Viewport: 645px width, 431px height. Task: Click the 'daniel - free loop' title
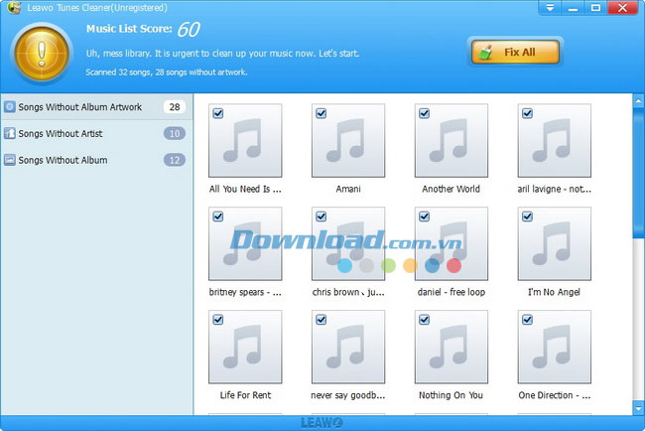point(451,292)
